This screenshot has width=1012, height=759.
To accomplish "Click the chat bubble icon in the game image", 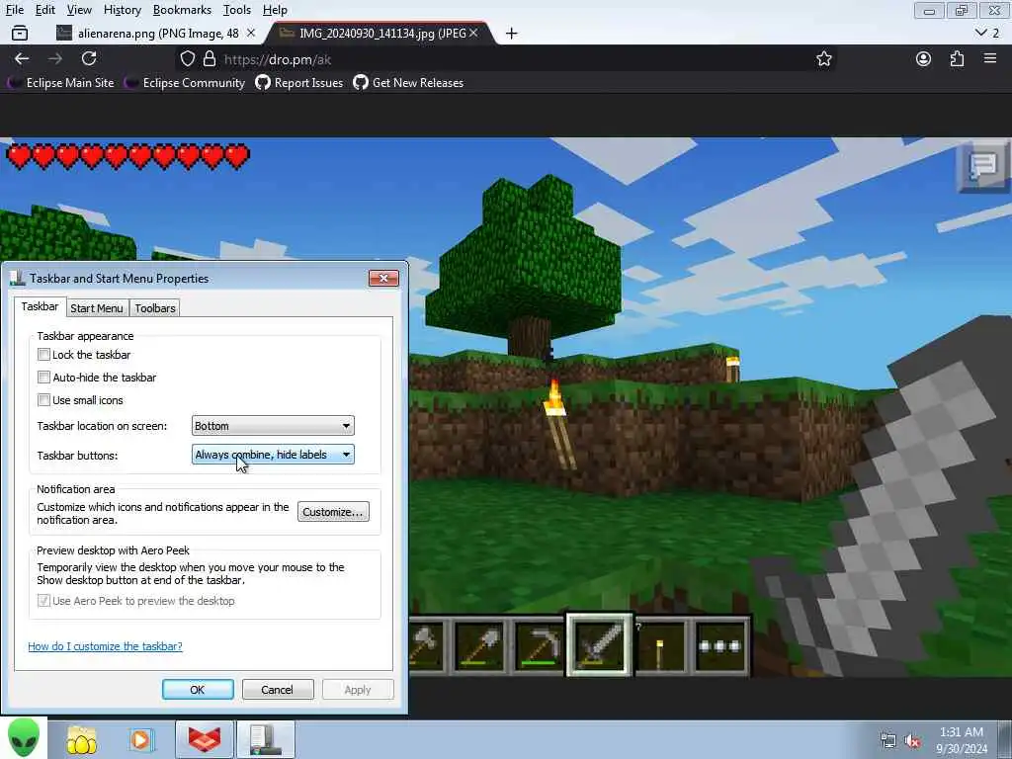I will tap(983, 166).
